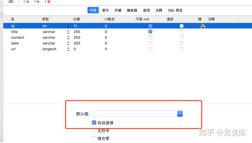
Task: Uncheck the 自动递增 checkbox
Action: pos(94,123)
